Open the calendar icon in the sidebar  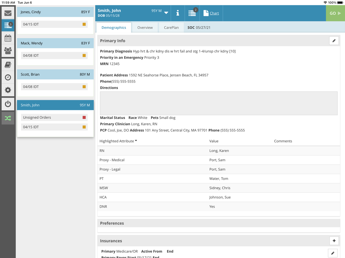point(8,38)
